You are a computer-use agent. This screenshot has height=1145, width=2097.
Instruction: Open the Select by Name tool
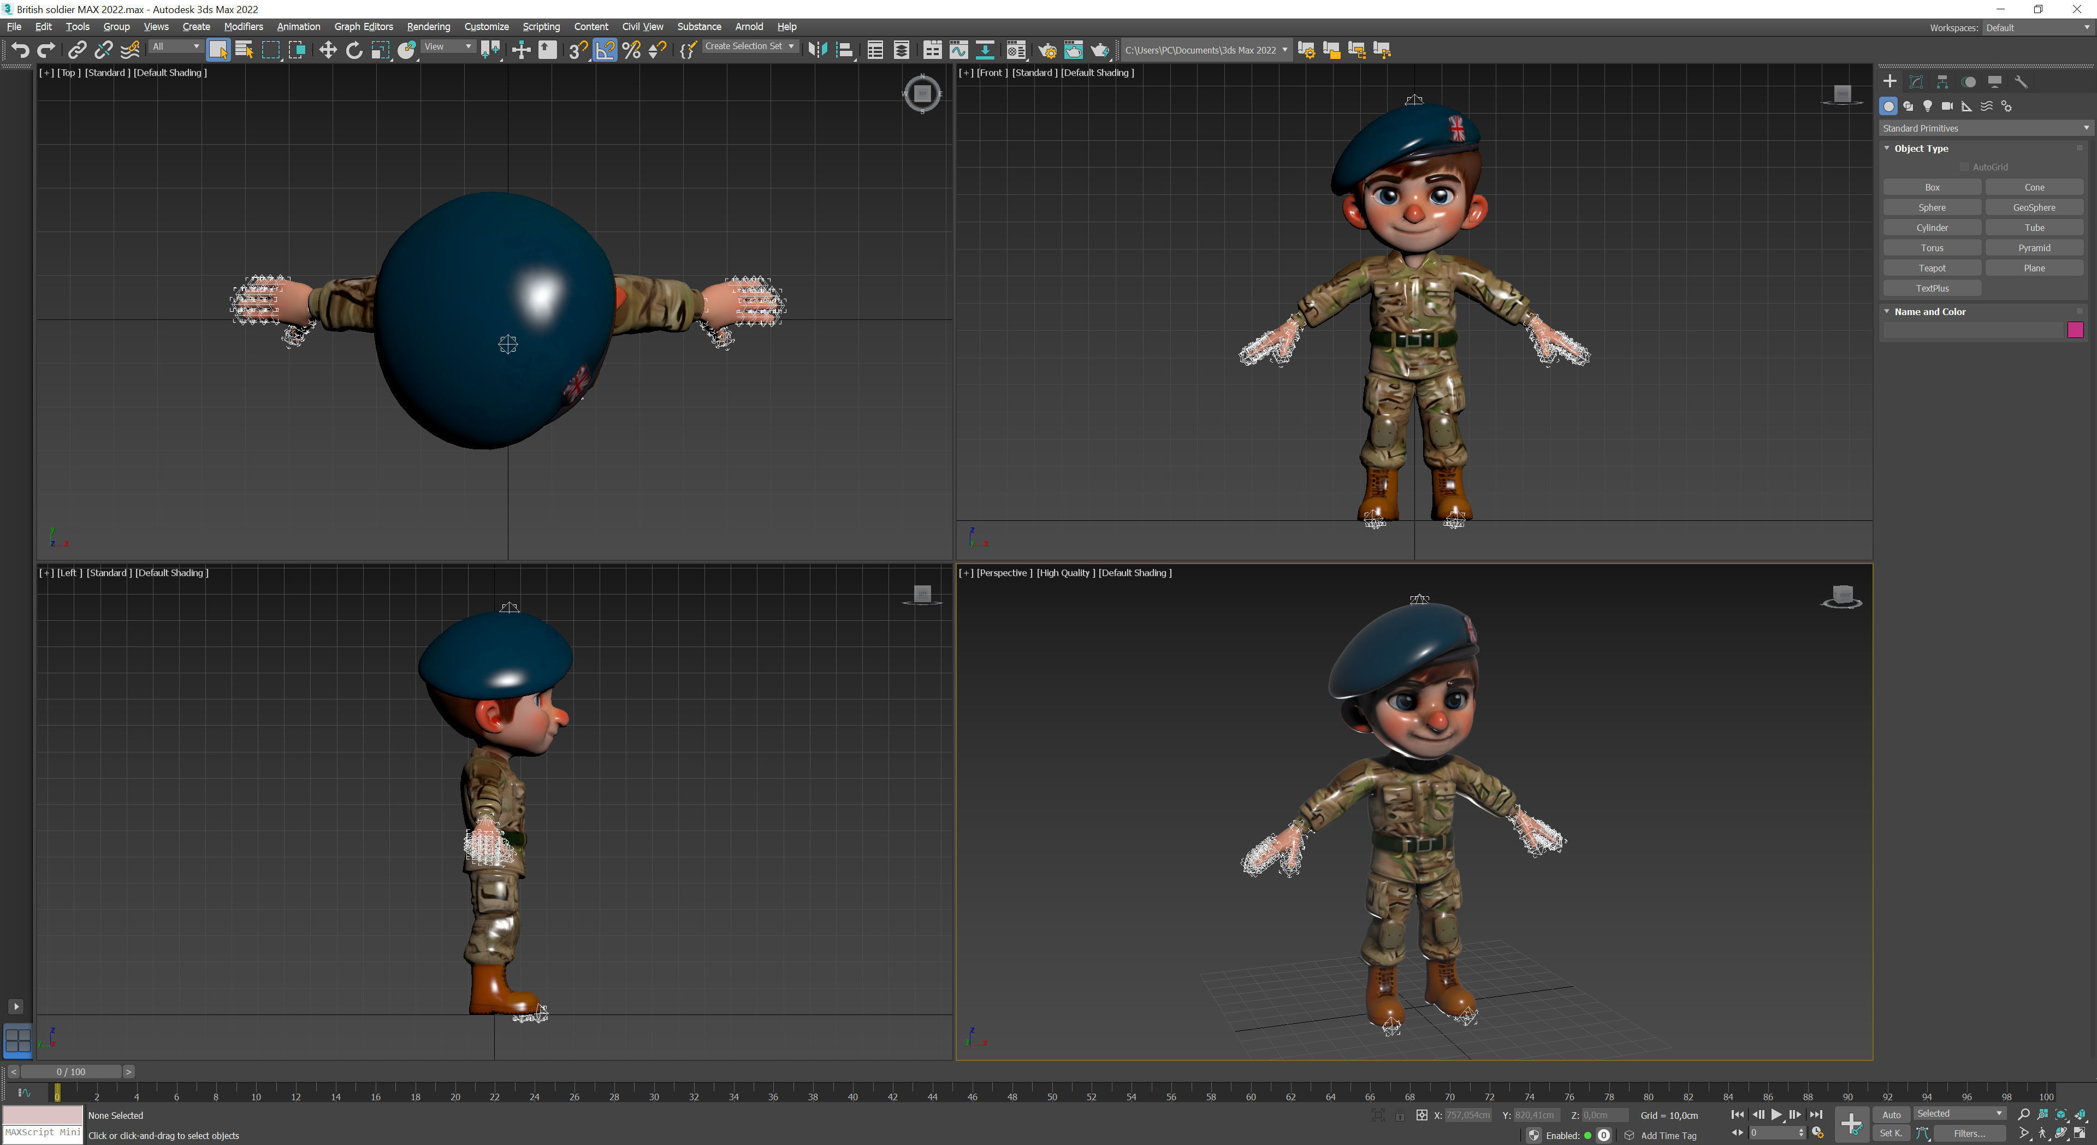click(x=244, y=50)
